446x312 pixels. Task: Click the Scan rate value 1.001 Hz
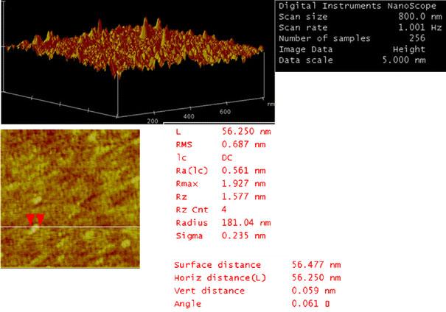[x=424, y=27]
